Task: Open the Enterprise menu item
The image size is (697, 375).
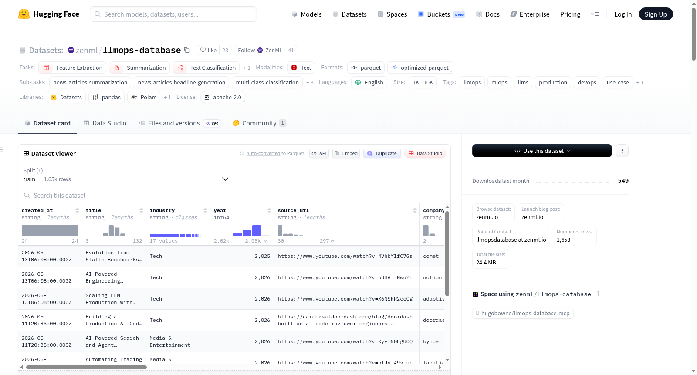Action: tap(530, 14)
